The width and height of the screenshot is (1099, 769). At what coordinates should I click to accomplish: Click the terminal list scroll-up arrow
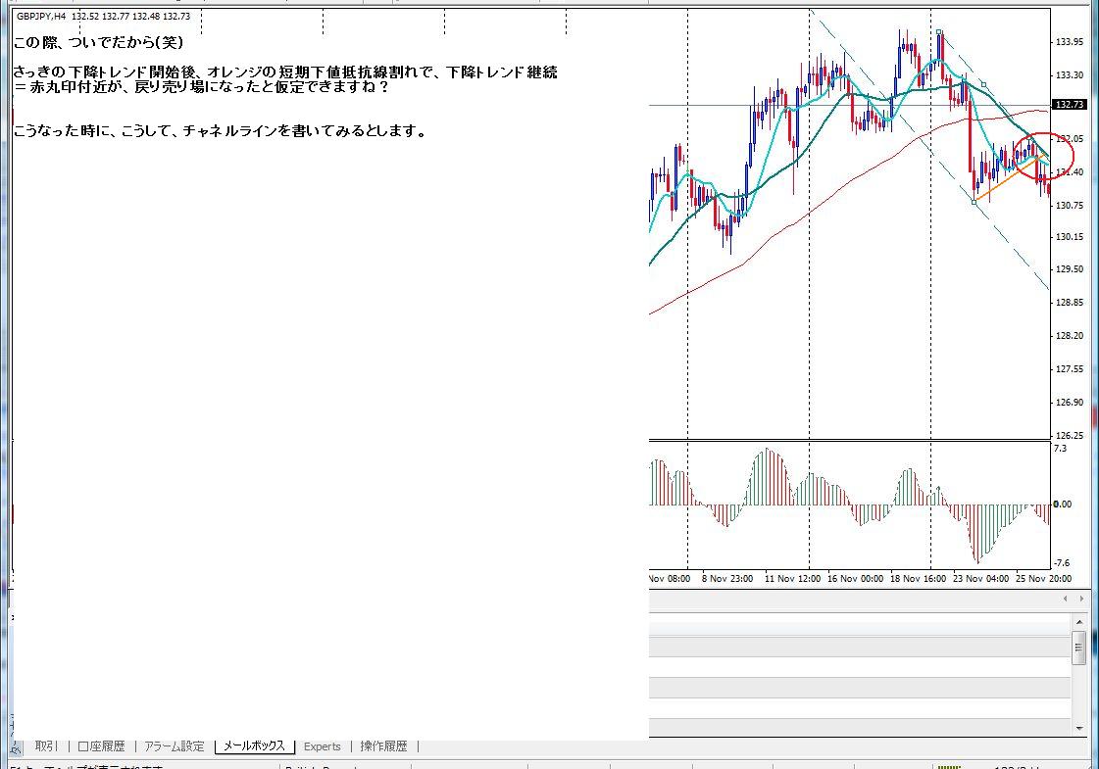1079,622
